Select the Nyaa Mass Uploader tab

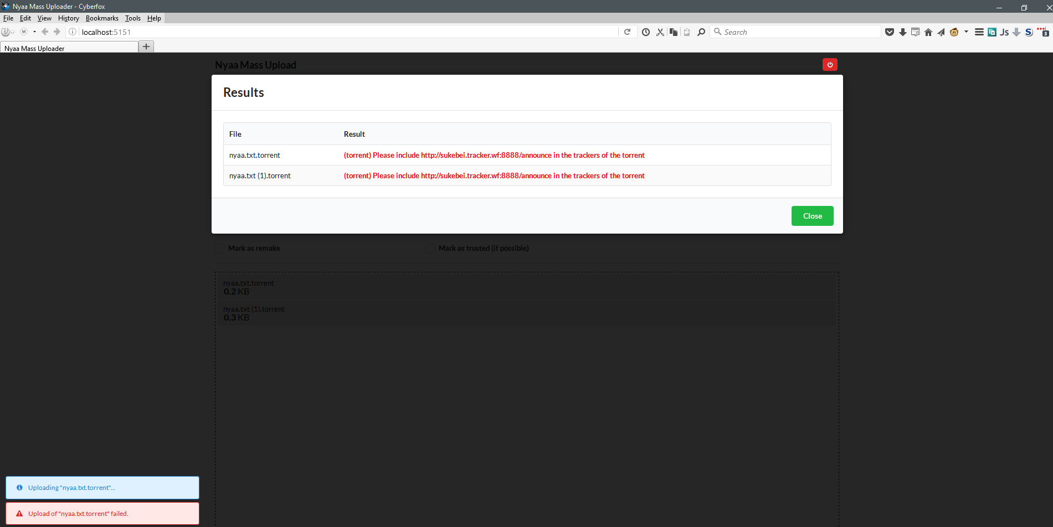(x=69, y=48)
